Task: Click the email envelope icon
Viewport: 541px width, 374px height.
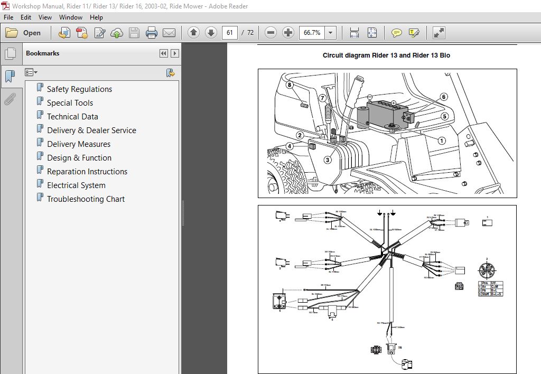Action: coord(169,33)
